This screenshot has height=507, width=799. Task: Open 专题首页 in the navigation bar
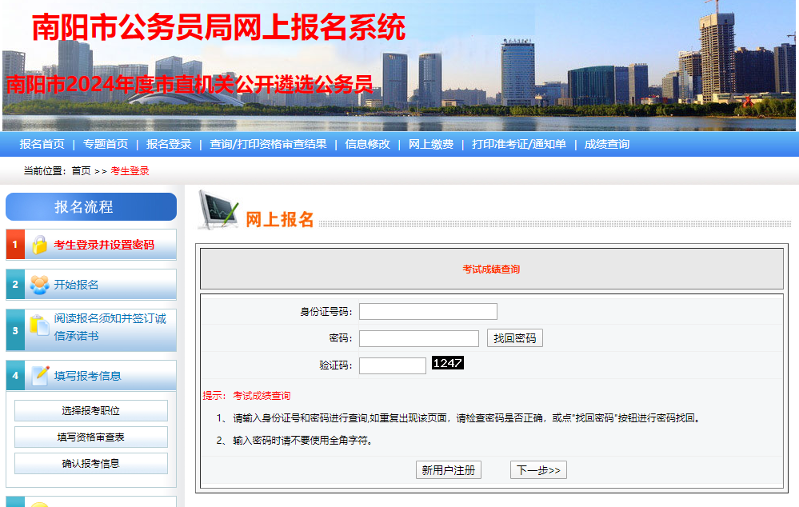pyautogui.click(x=106, y=144)
